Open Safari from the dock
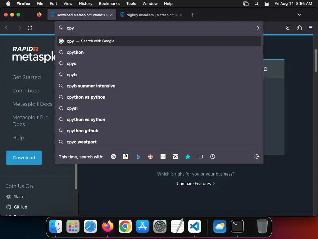 pos(90,226)
